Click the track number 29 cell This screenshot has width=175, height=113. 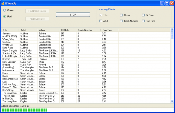click(79, 96)
